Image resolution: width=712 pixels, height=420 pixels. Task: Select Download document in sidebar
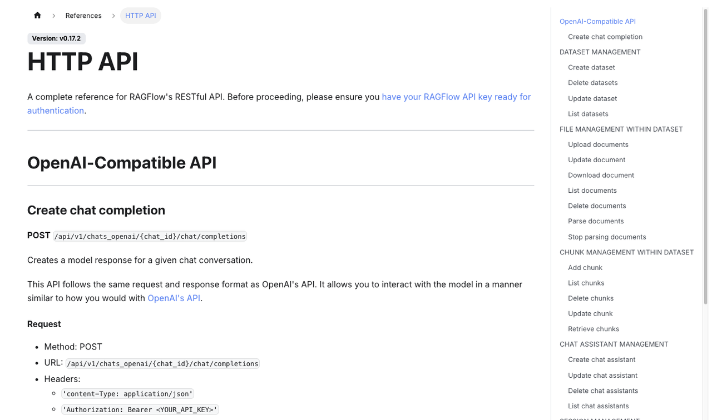(601, 175)
